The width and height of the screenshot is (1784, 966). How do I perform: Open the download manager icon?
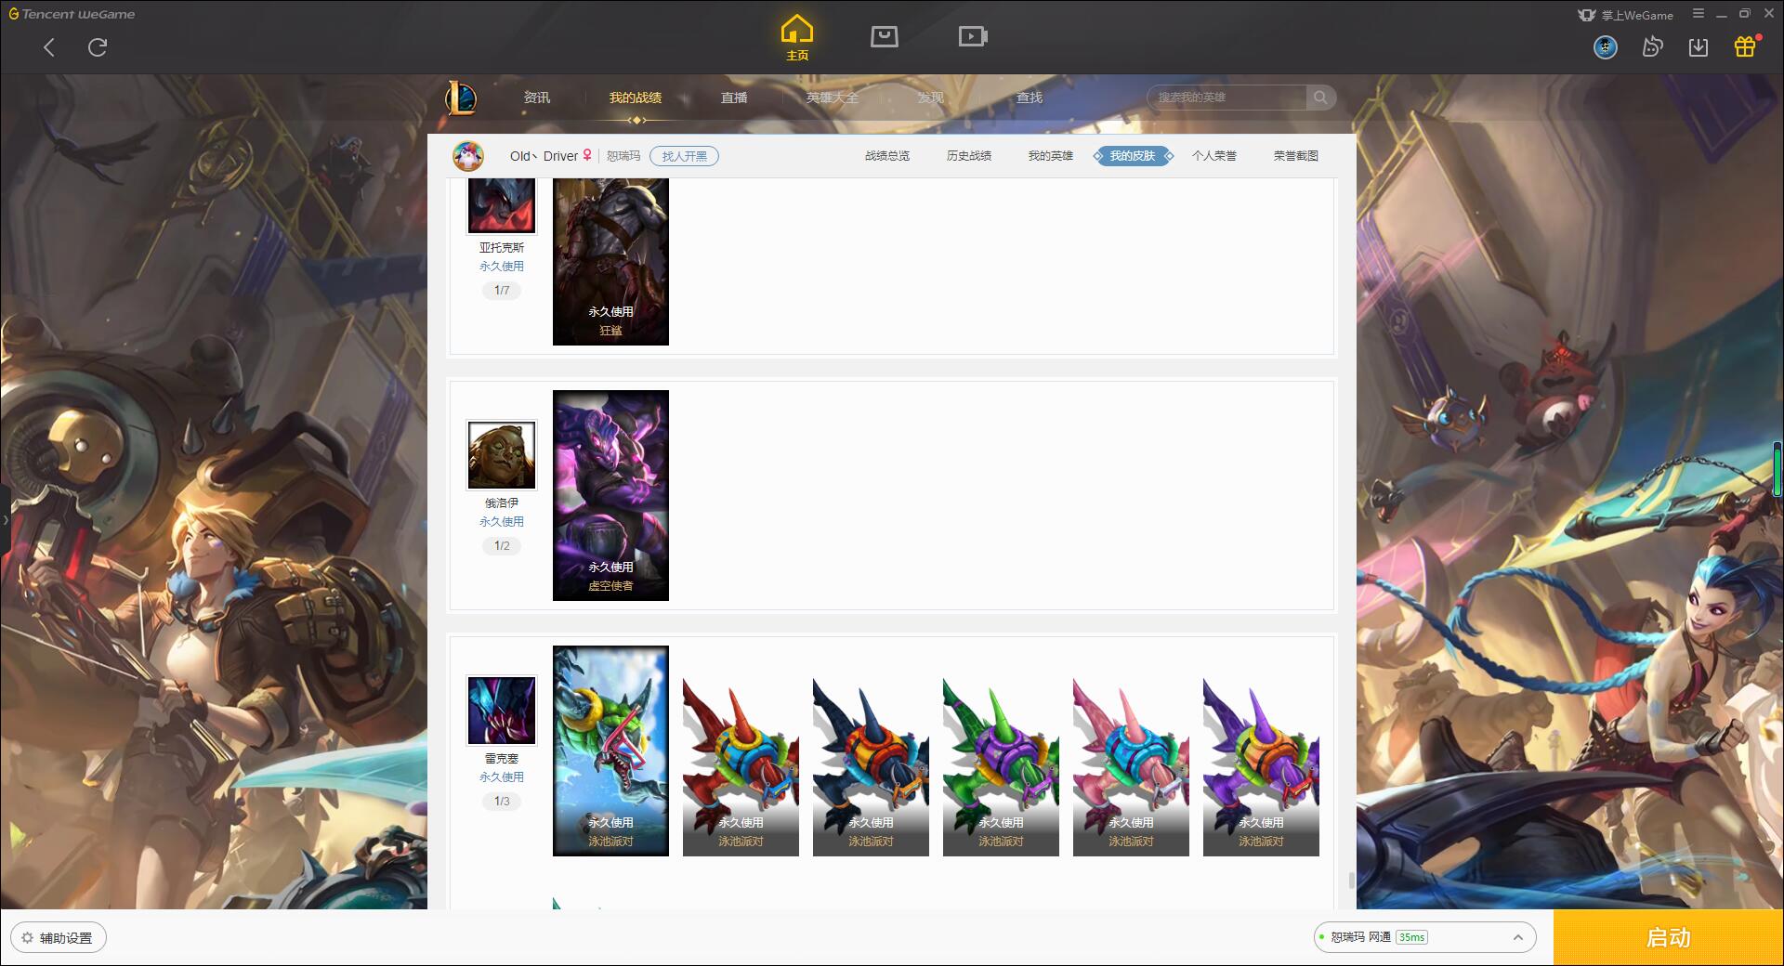[x=1699, y=47]
